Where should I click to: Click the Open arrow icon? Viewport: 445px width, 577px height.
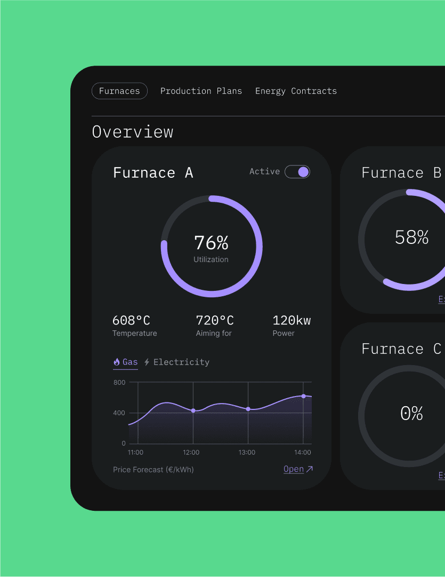click(310, 469)
